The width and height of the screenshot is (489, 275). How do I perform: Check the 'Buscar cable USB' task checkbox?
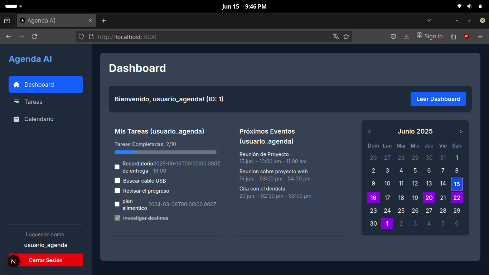point(117,180)
